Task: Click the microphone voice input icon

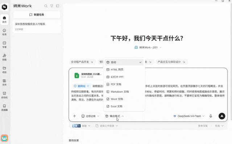Action: [211, 116]
